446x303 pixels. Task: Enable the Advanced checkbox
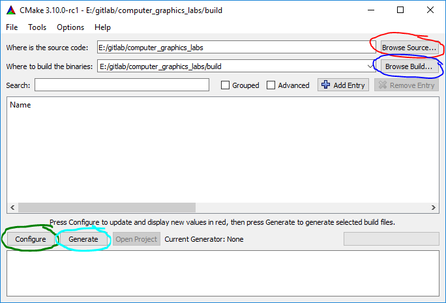(x=271, y=85)
